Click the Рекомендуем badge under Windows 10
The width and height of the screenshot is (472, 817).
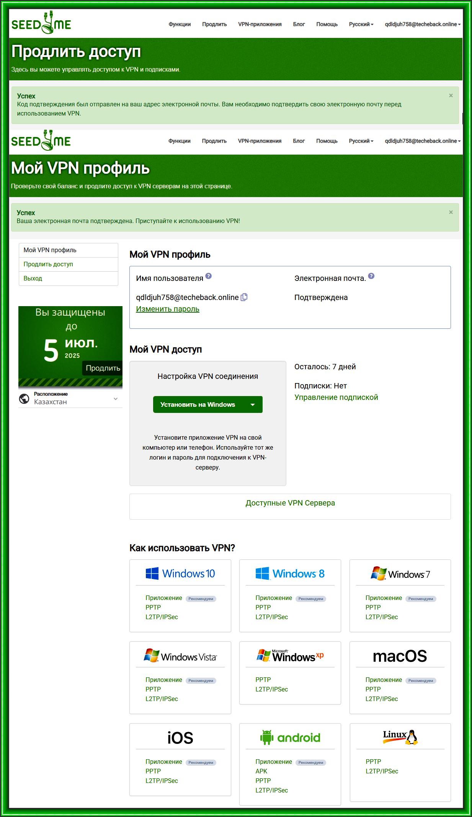click(x=201, y=599)
